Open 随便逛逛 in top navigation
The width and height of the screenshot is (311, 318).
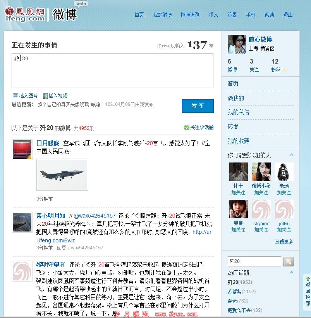[190, 15]
